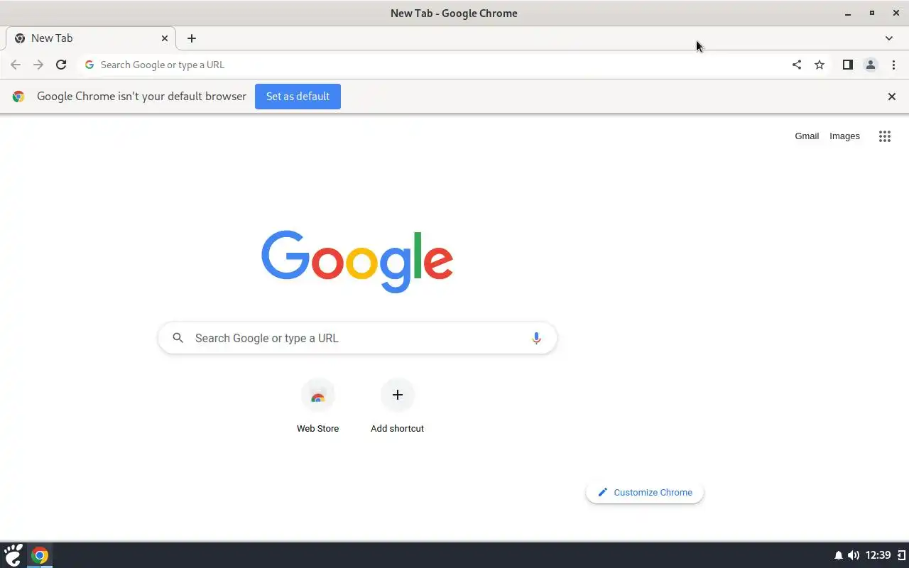Screen dimensions: 909x568
Task: Click the volume speaker icon
Action: (853, 555)
